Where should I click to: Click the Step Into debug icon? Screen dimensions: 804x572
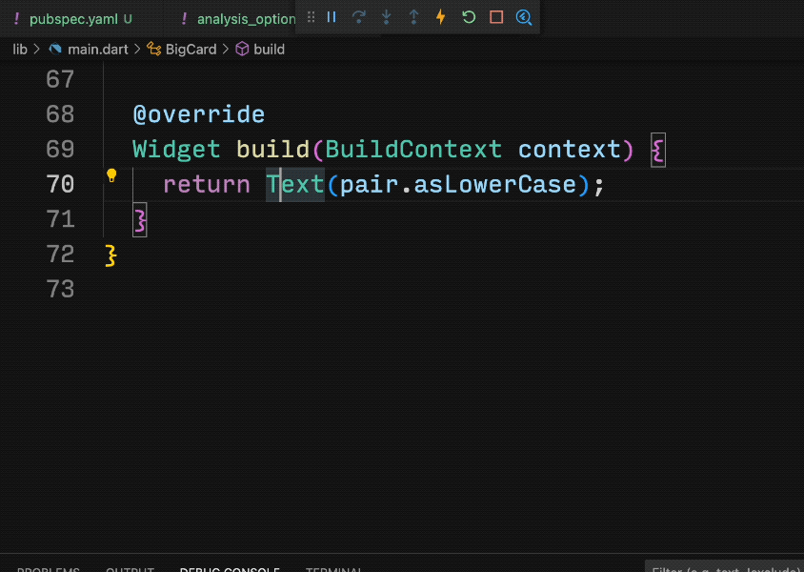(386, 17)
